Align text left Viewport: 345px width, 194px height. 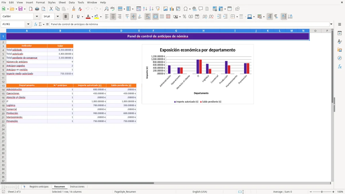pyautogui.click(x=107, y=17)
